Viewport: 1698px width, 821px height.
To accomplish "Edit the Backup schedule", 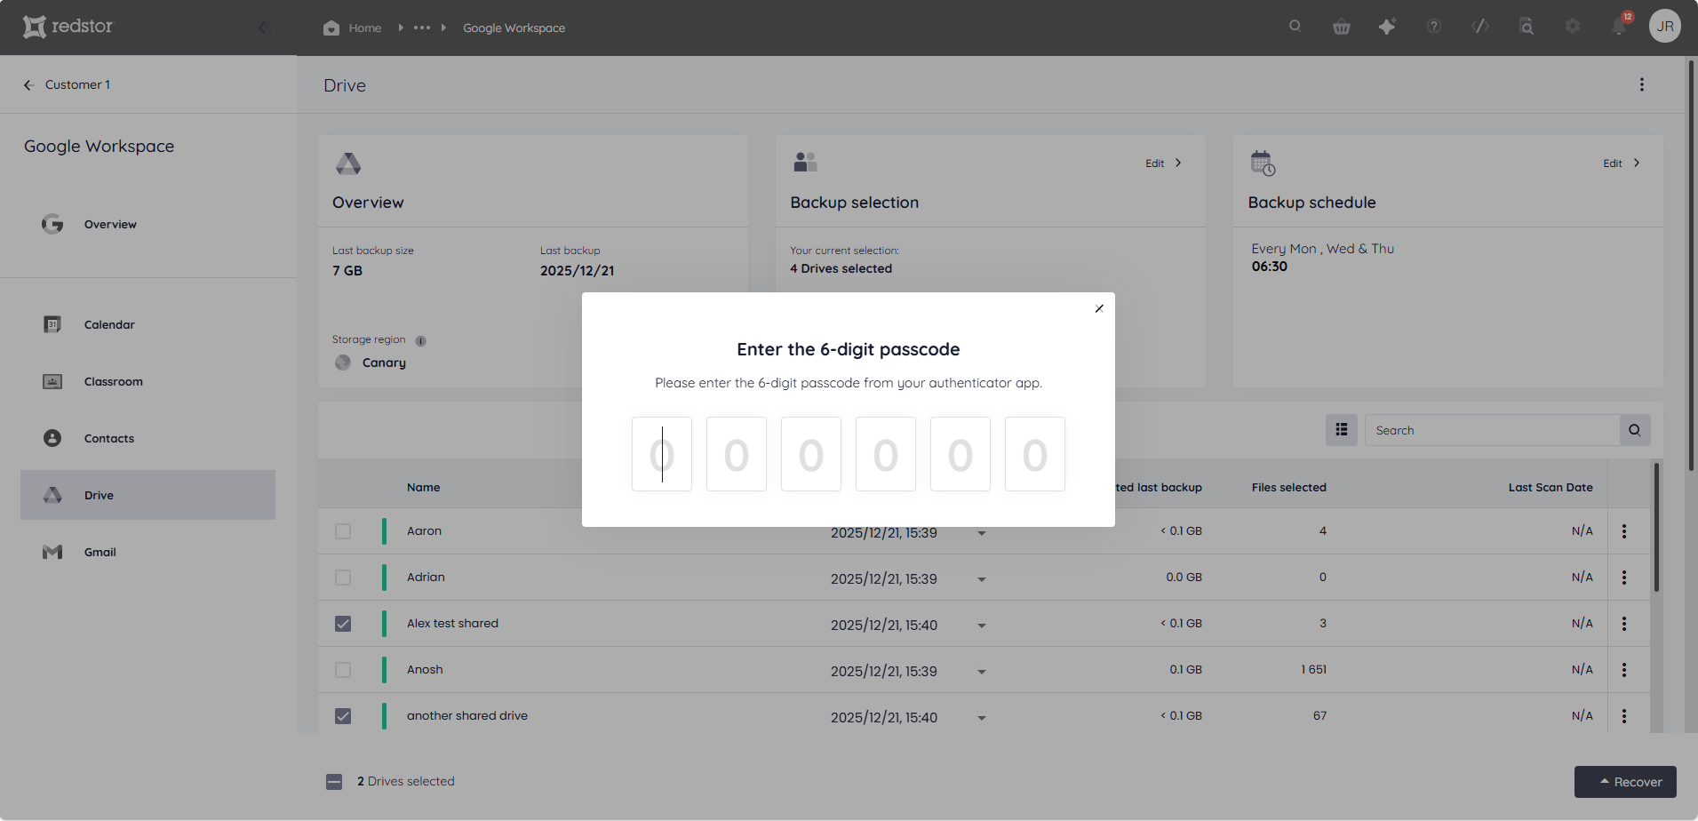I will pos(1622,163).
